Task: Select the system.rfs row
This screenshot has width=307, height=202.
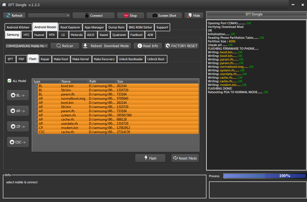Action: click(x=118, y=115)
